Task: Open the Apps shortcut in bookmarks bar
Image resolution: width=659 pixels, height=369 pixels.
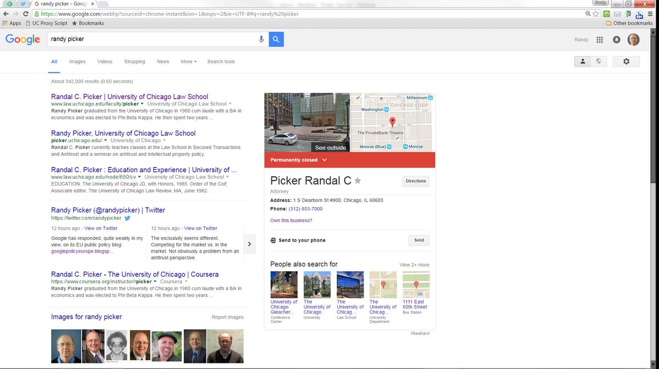Action: [x=12, y=23]
